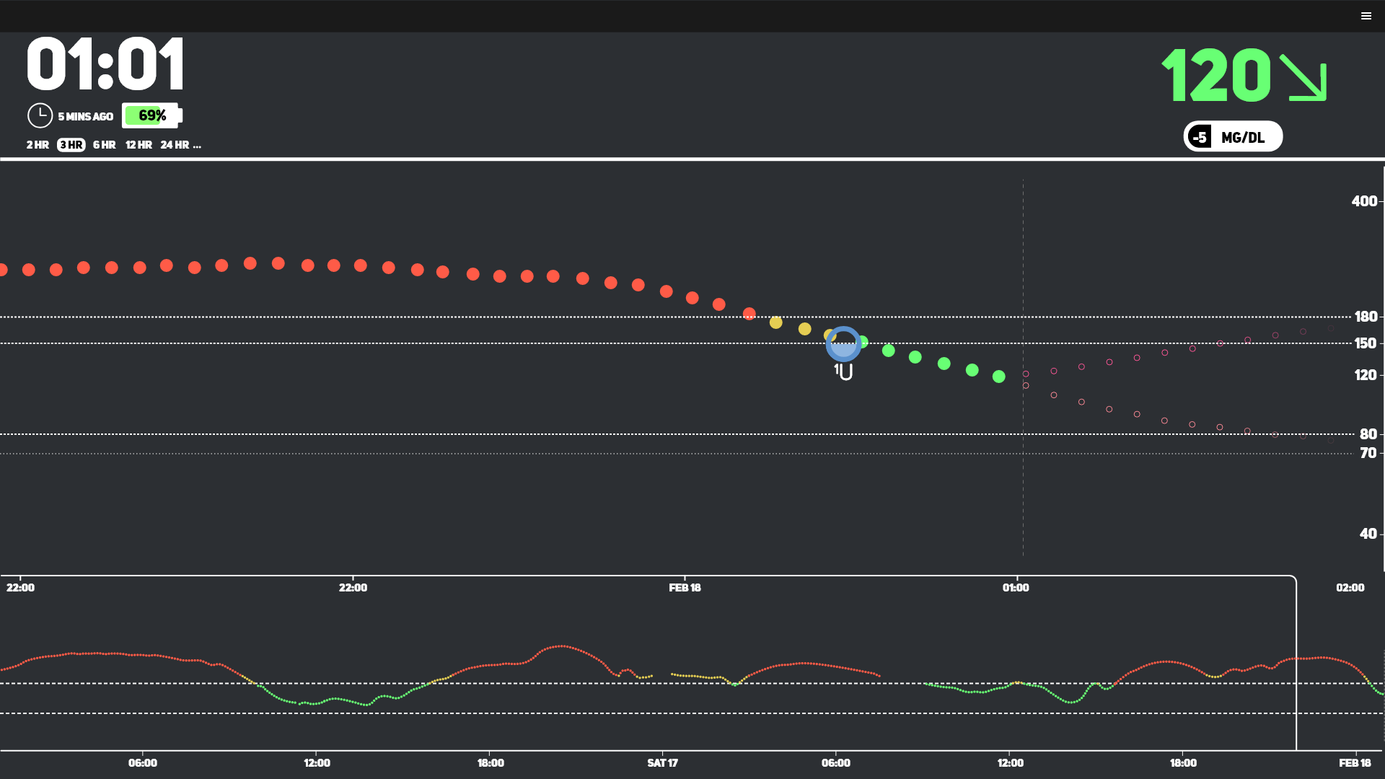Click the clock last-reading icon
The height and width of the screenshot is (779, 1385).
pyautogui.click(x=40, y=115)
